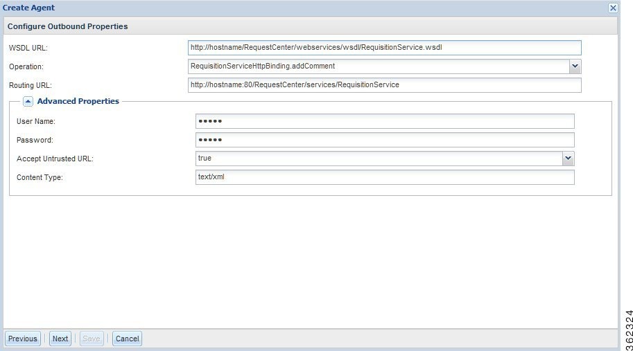633x351 pixels.
Task: Click the Configure Outbound Properties header
Action: [x=67, y=26]
